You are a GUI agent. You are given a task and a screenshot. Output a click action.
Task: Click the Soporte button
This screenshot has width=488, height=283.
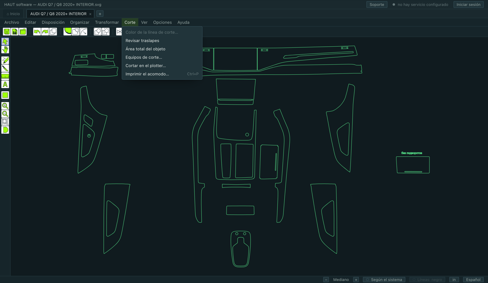[x=377, y=4]
